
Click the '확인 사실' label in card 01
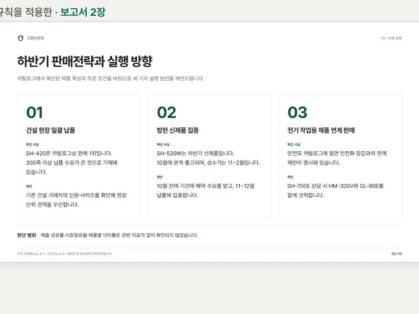(x=33, y=144)
